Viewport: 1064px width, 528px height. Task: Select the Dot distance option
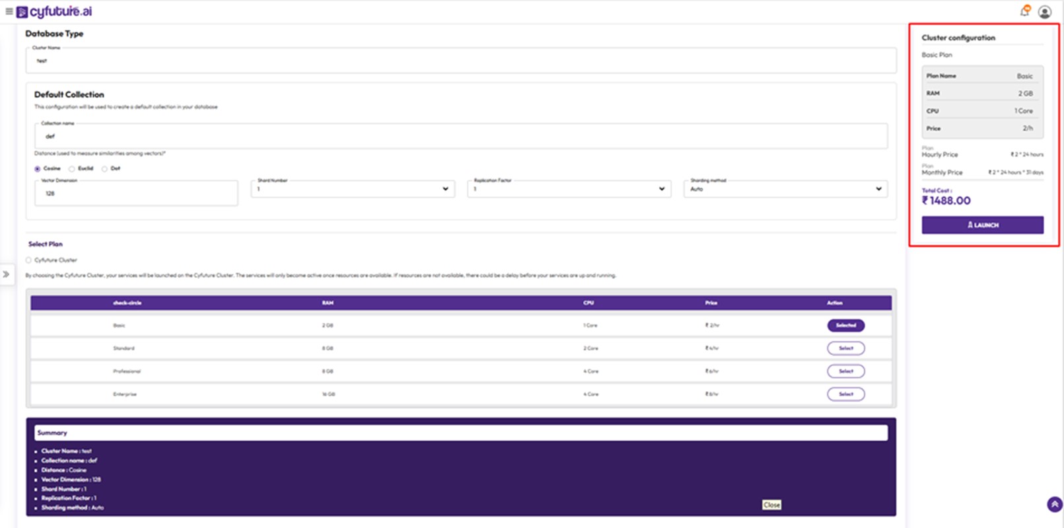click(x=104, y=169)
